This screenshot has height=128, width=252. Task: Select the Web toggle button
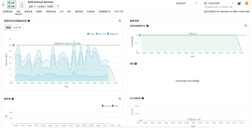tap(8, 28)
